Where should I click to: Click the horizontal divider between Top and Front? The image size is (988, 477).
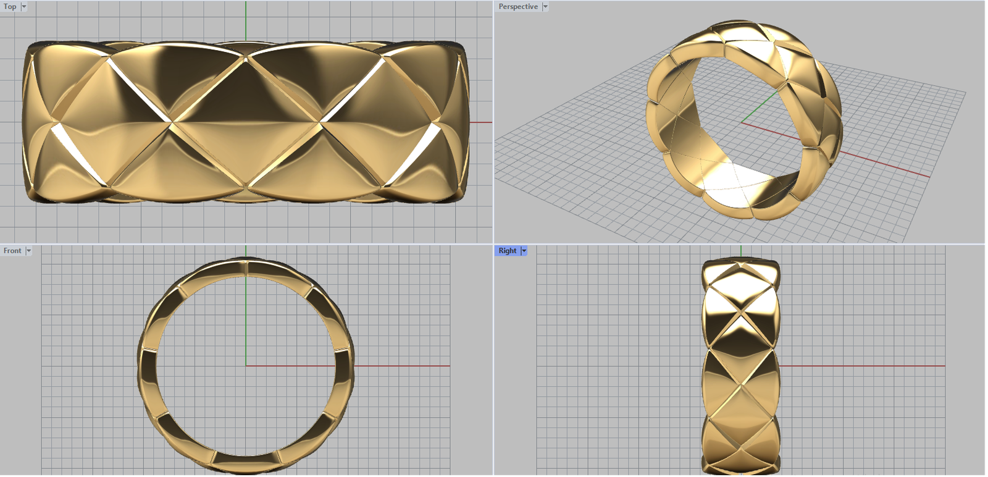click(x=124, y=244)
